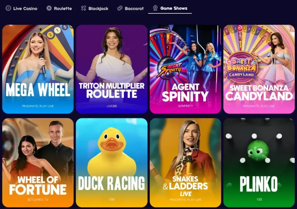Open the Roulette tab

[x=59, y=8]
